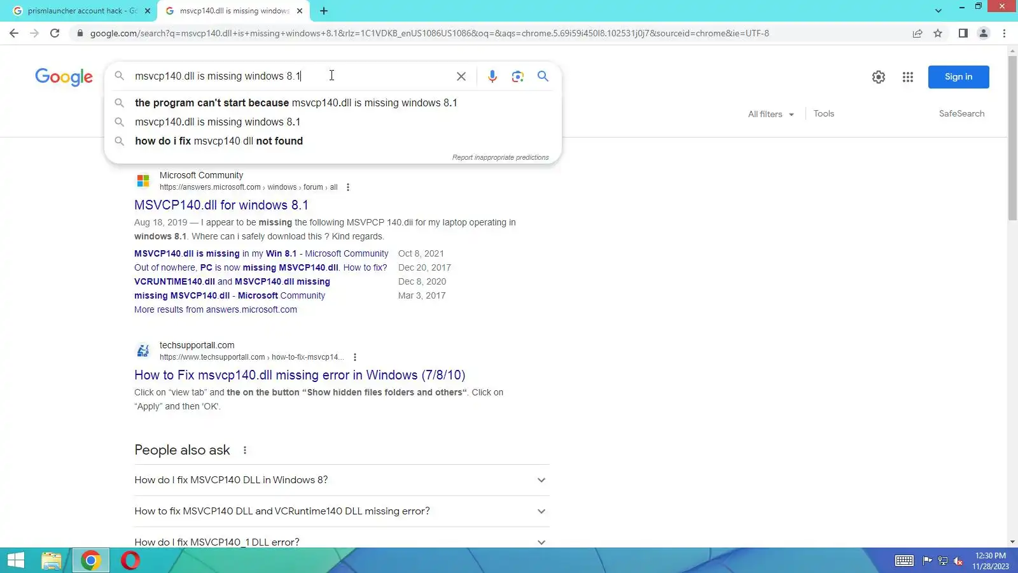Click the site lock icon in address bar
The image size is (1018, 573).
(x=80, y=33)
